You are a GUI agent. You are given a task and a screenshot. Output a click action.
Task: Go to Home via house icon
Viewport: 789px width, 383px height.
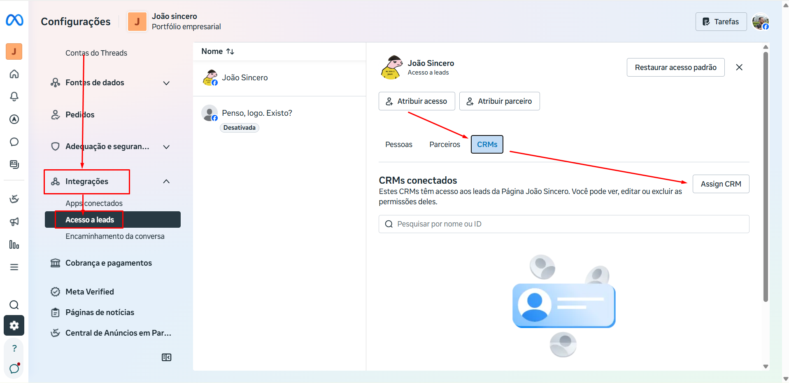coord(14,74)
